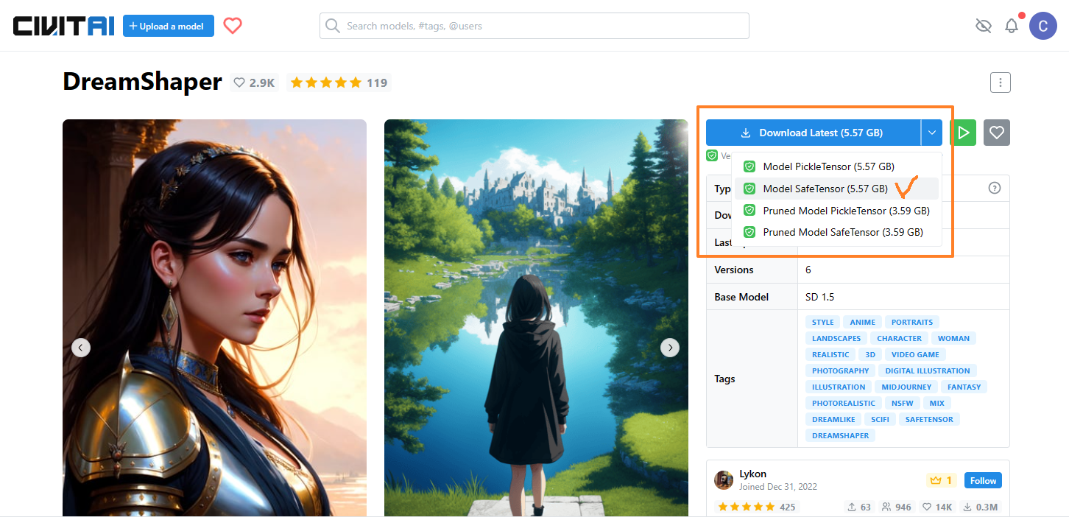This screenshot has height=520, width=1069.
Task: Click the 63 uploads stat
Action: [859, 507]
